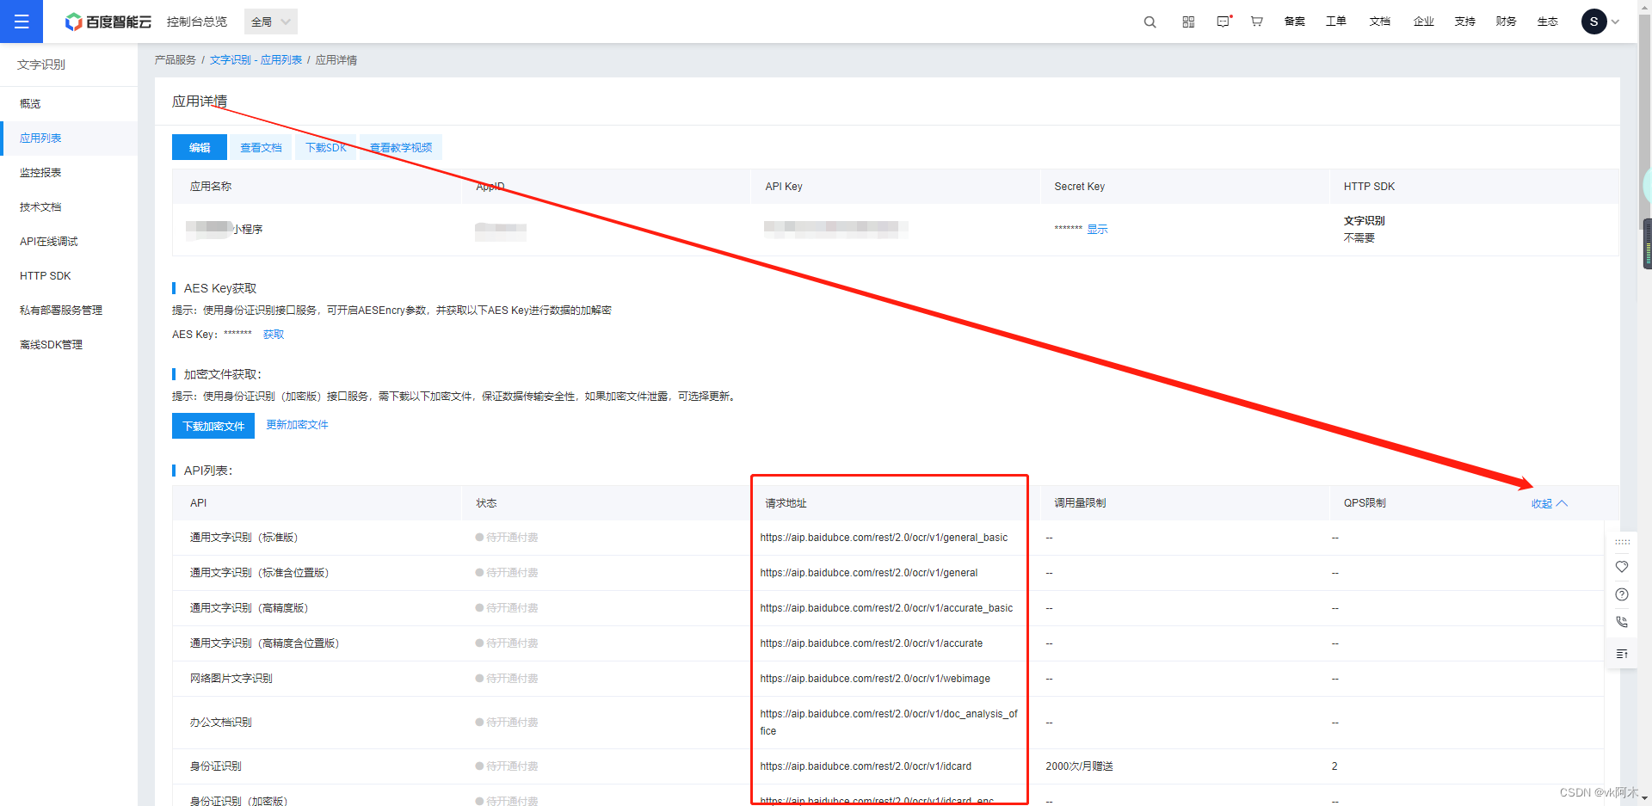Click 网络图片文字识别 API name
This screenshot has height=806, width=1652.
(231, 679)
